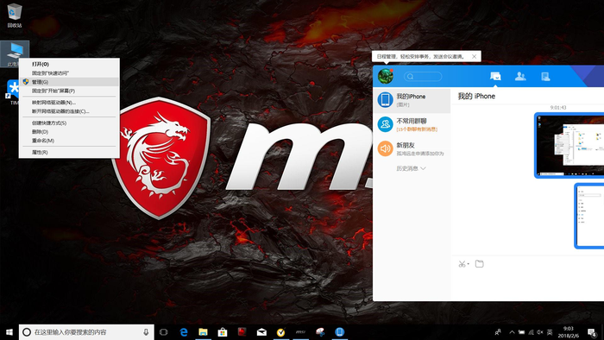This screenshot has height=340, width=604.
Task: Click the Cortana microphone icon
Action: pos(146,332)
